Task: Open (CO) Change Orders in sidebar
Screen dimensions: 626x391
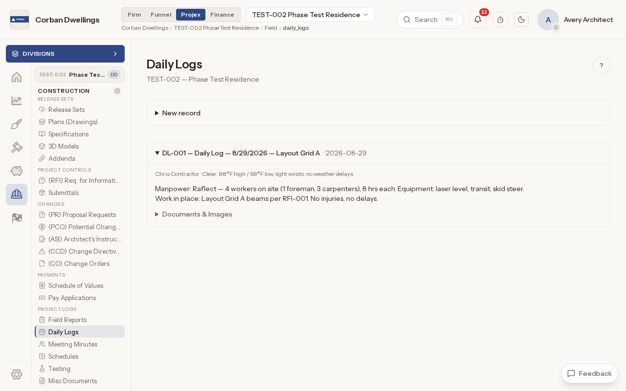Action: click(x=80, y=263)
